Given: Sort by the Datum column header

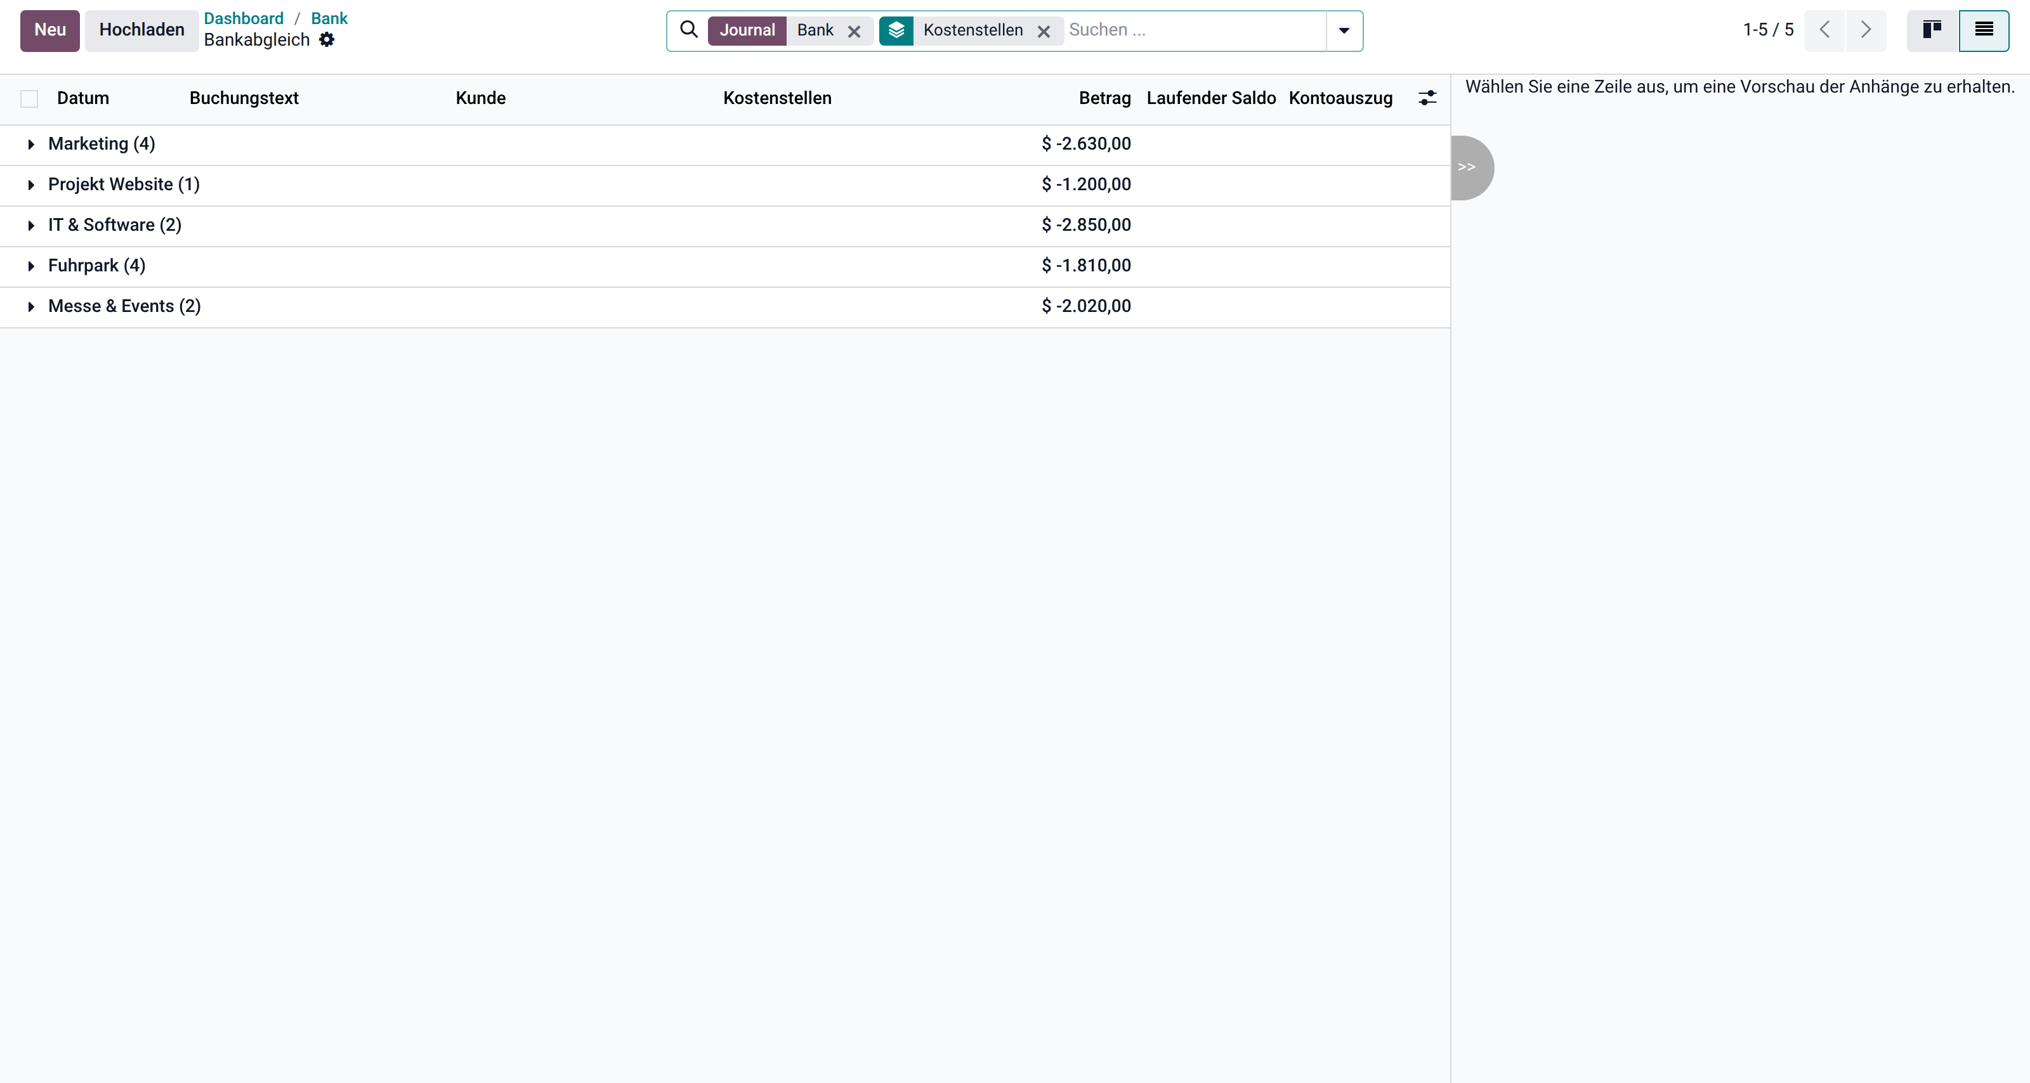Looking at the screenshot, I should tap(82, 98).
